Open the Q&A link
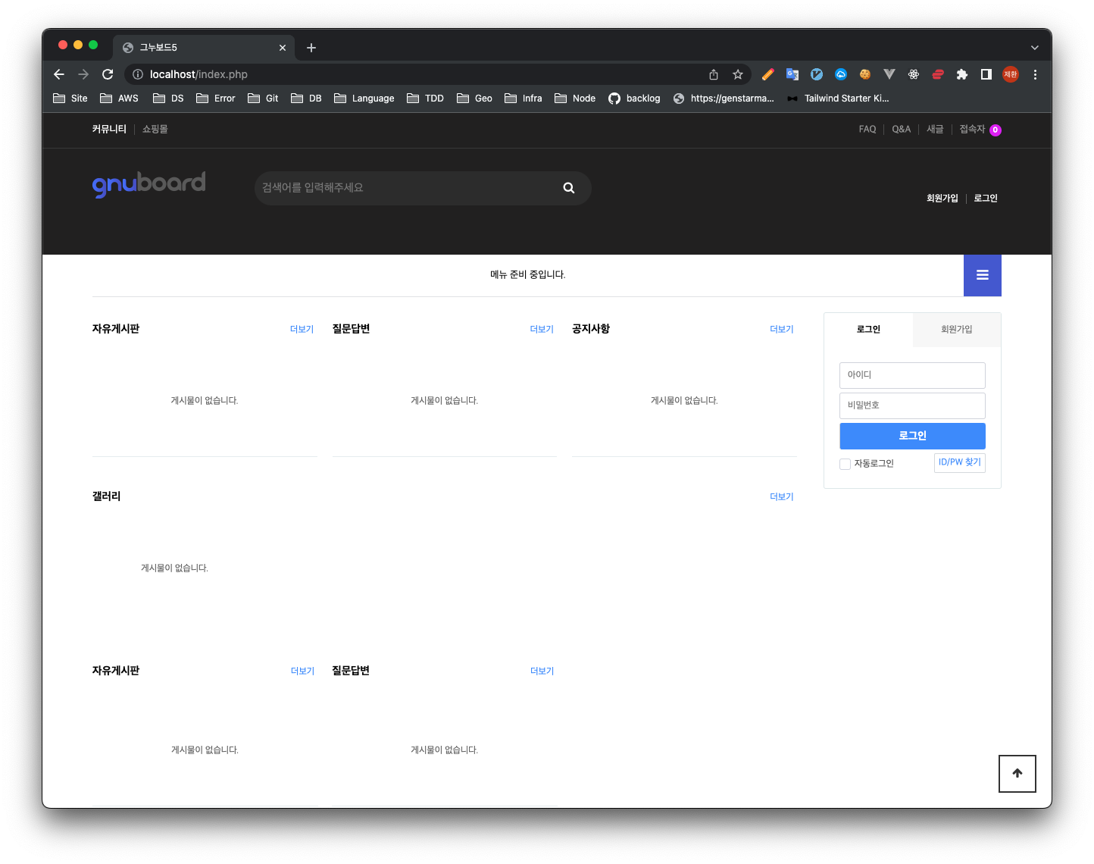The height and width of the screenshot is (864, 1094). coord(902,130)
